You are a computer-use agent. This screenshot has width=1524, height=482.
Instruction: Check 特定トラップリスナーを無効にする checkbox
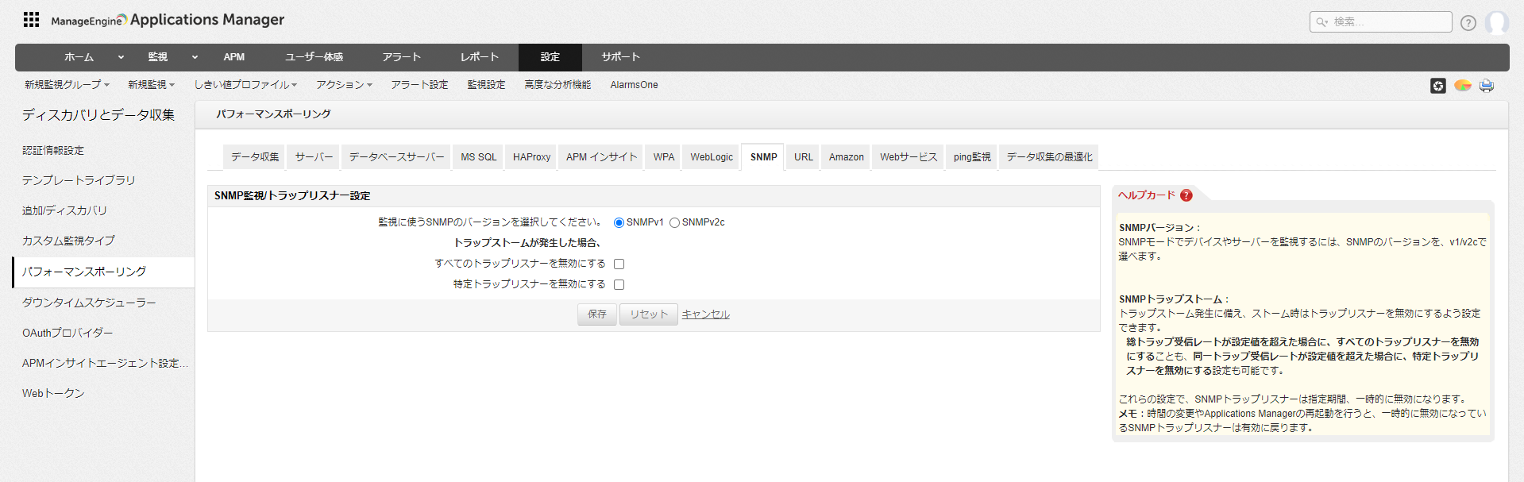pos(619,285)
